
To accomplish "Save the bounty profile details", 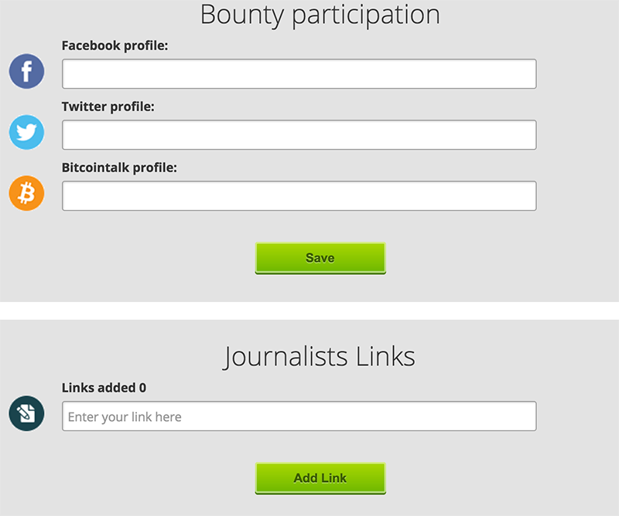I will click(320, 258).
